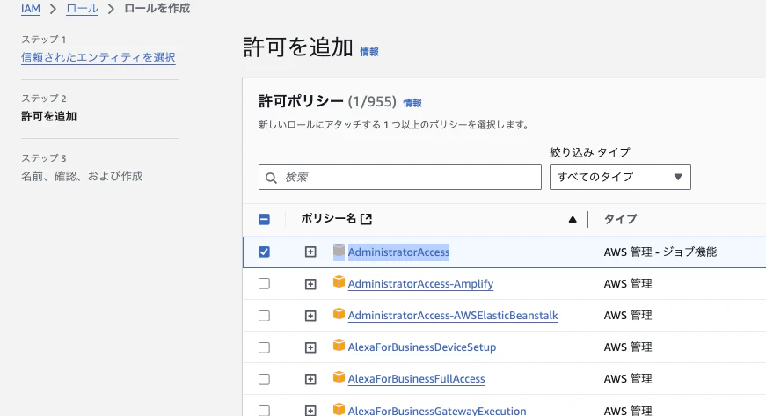The height and width of the screenshot is (416, 766).
Task: Enable the AlexaForBusinessFullAccess checkbox
Action: tap(264, 379)
